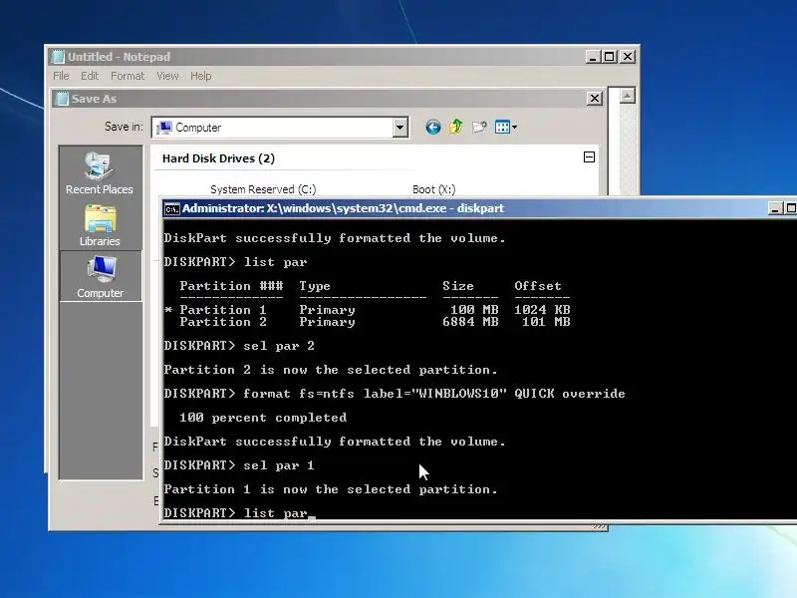Screen dimensions: 797x598
Task: Open Notepad File menu
Action: [61, 76]
